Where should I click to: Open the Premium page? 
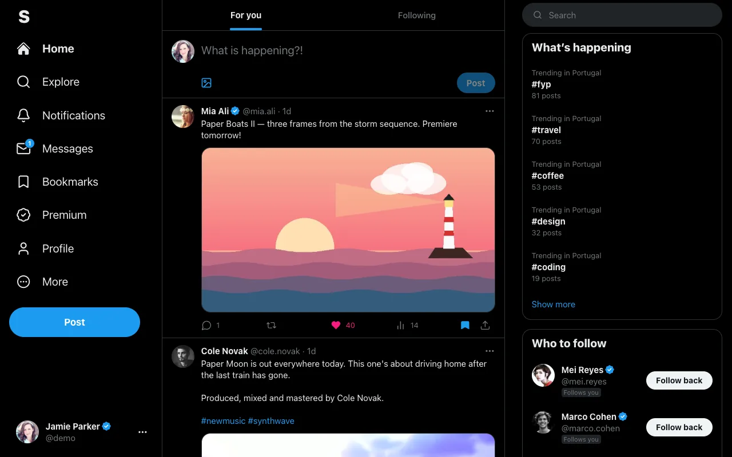click(52, 215)
